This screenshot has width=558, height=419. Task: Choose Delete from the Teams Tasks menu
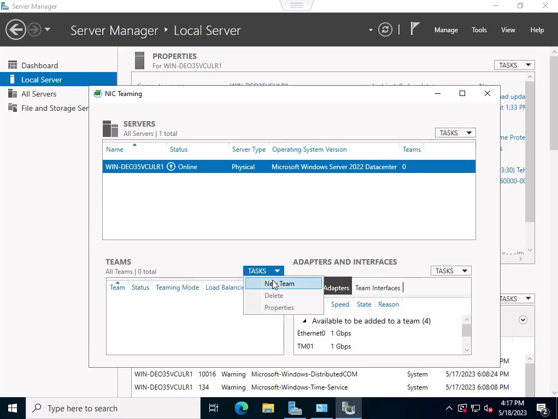coord(284,295)
